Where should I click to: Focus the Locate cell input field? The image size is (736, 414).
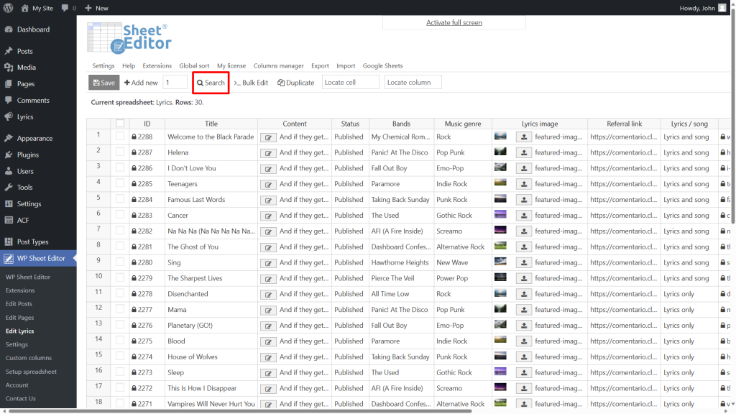click(x=350, y=82)
